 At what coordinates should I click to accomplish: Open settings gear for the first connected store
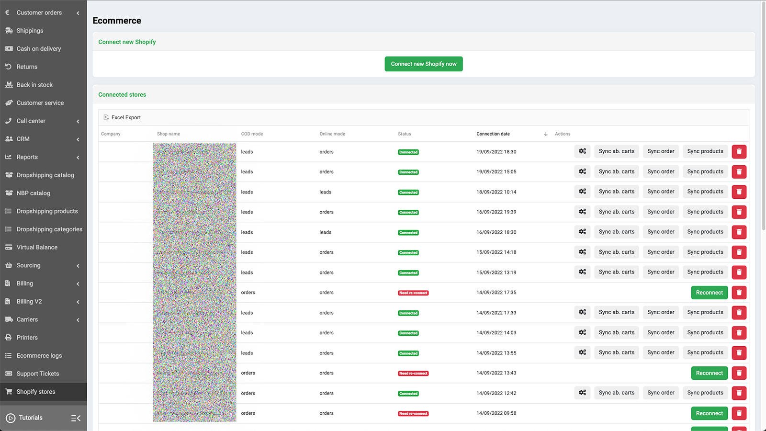click(x=582, y=151)
